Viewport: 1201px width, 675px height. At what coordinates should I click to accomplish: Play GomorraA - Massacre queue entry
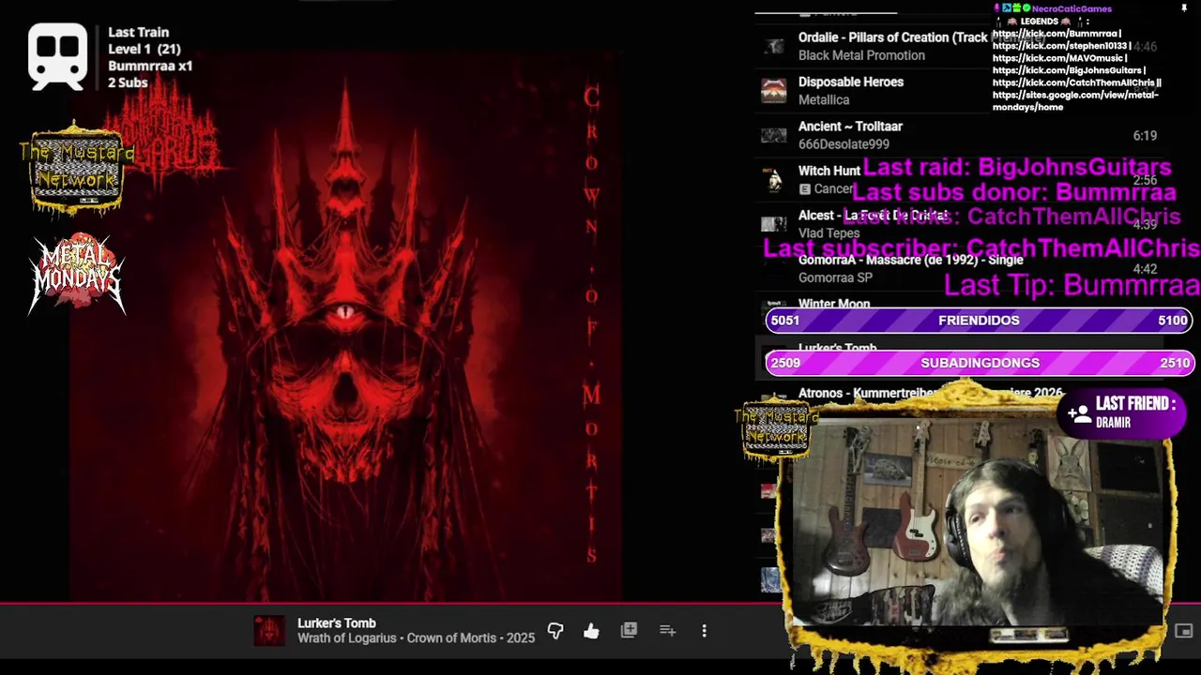(x=911, y=260)
